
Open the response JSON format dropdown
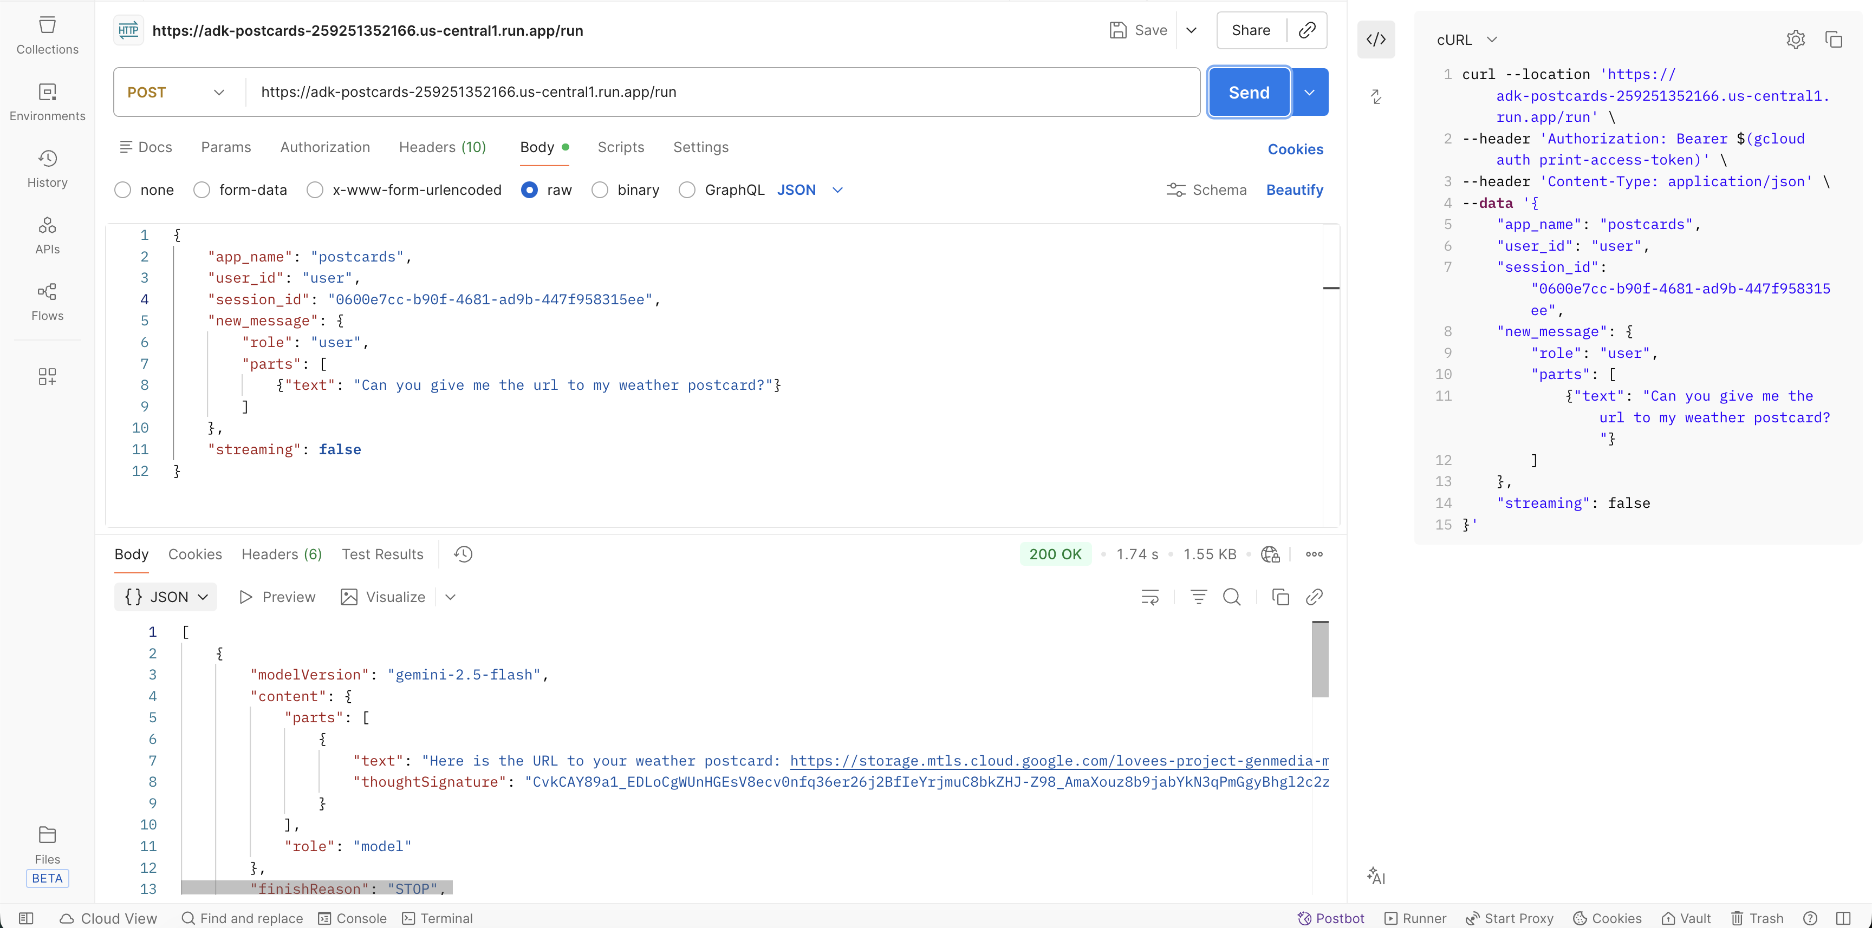click(x=165, y=596)
